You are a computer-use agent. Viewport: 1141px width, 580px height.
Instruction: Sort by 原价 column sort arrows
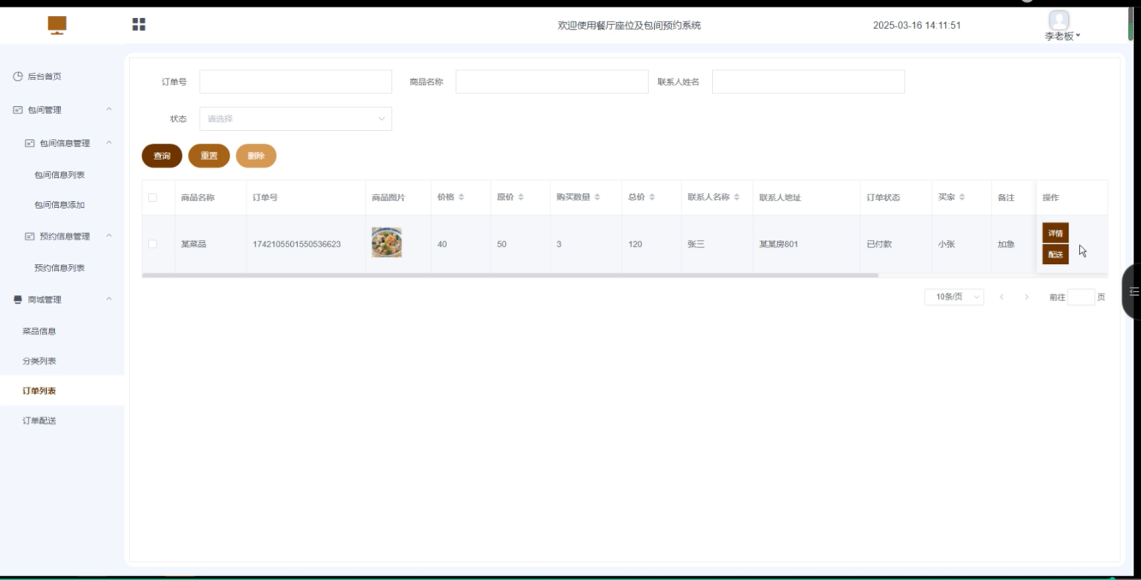tap(520, 198)
